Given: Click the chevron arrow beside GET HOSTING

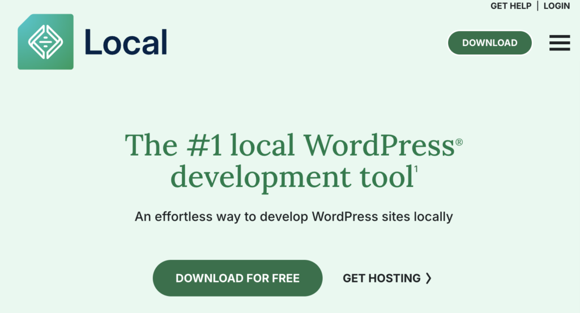Looking at the screenshot, I should pos(428,278).
